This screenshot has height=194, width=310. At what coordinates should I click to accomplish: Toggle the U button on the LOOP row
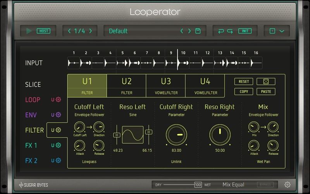click(53, 100)
